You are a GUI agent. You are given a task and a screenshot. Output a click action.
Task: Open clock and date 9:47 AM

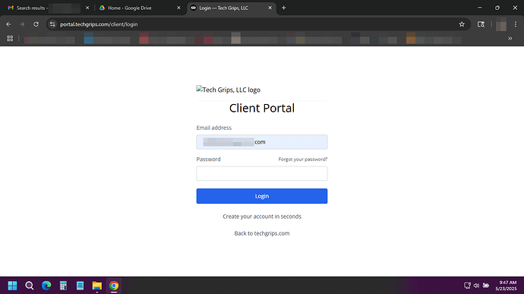point(507,286)
